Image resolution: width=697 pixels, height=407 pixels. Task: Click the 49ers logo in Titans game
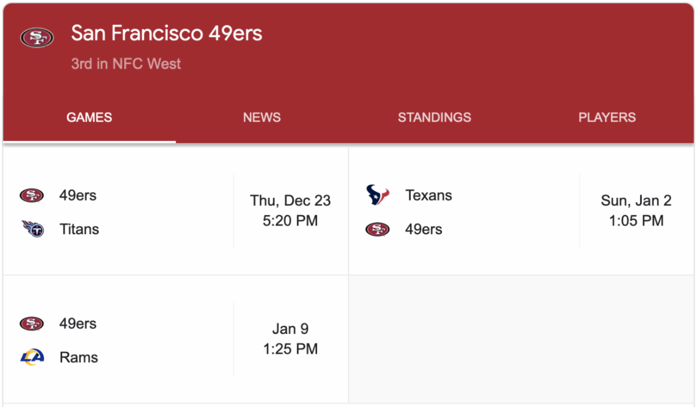32,195
